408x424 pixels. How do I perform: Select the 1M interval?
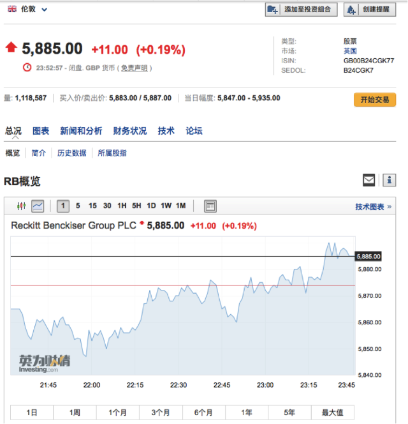click(181, 206)
